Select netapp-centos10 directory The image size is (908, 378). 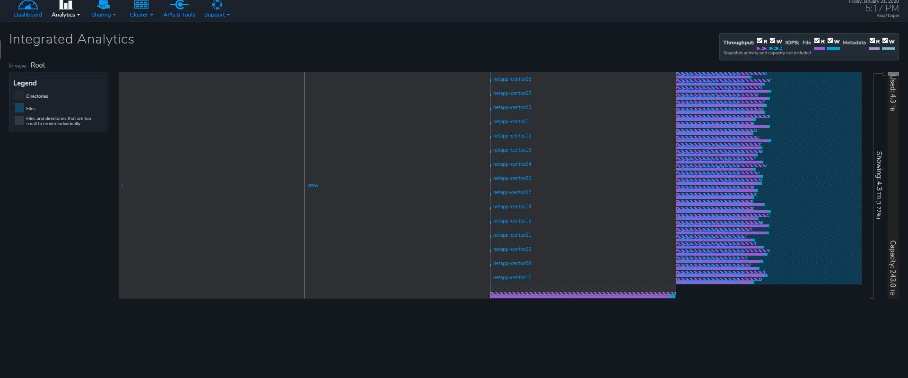(x=512, y=277)
